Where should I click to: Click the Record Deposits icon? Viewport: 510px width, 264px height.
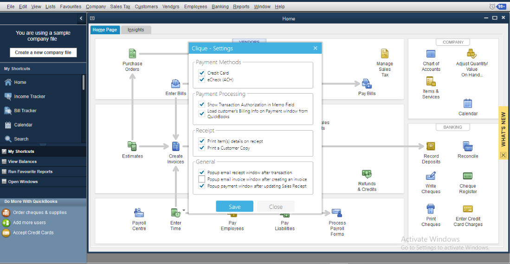431,146
